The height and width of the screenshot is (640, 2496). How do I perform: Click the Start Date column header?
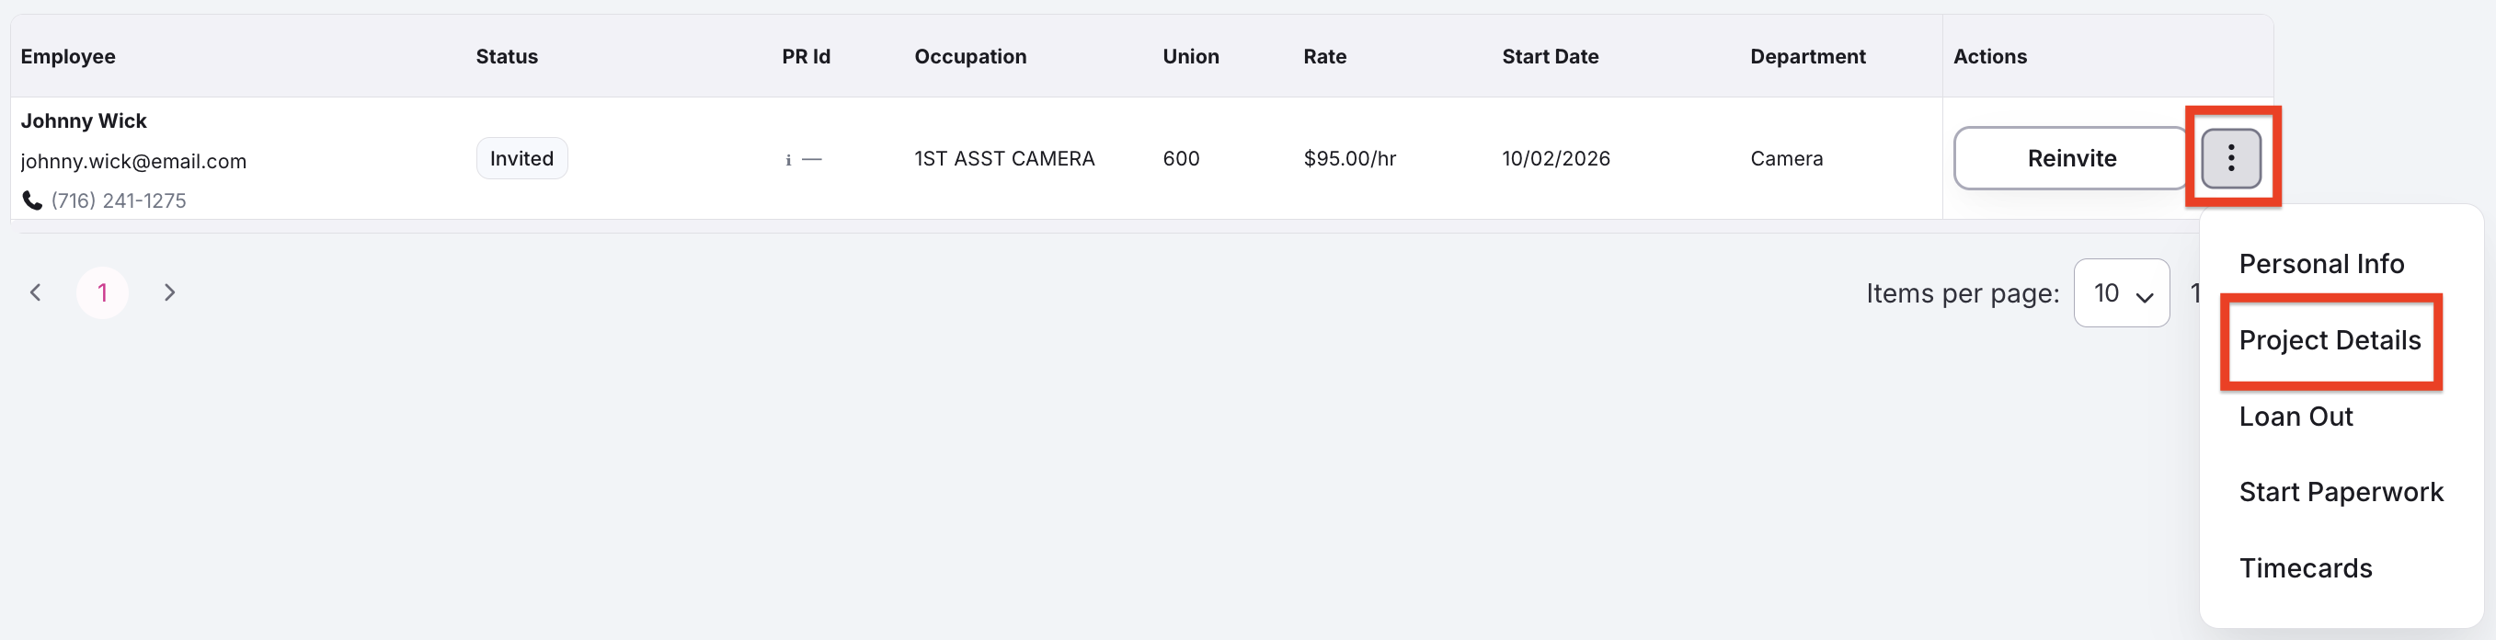(x=1550, y=56)
